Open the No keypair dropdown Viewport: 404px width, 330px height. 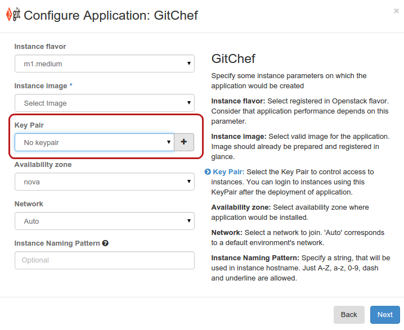pos(95,142)
